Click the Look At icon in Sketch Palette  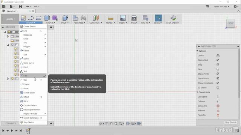pyautogui.click(x=218, y=55)
